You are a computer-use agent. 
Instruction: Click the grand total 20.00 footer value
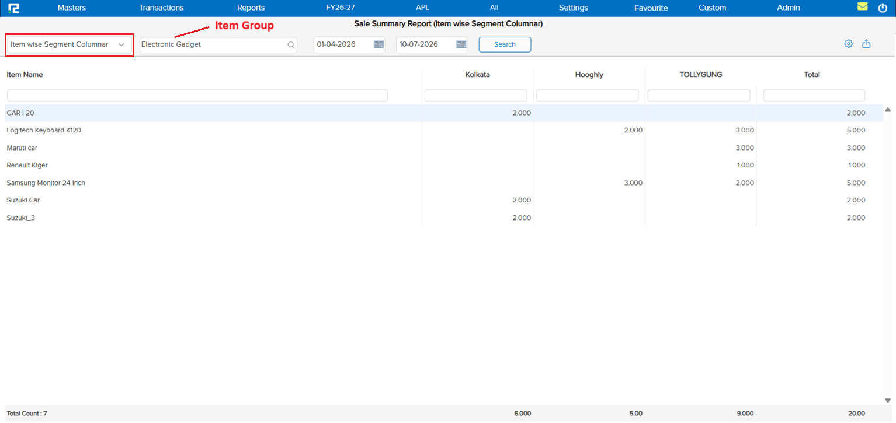856,414
